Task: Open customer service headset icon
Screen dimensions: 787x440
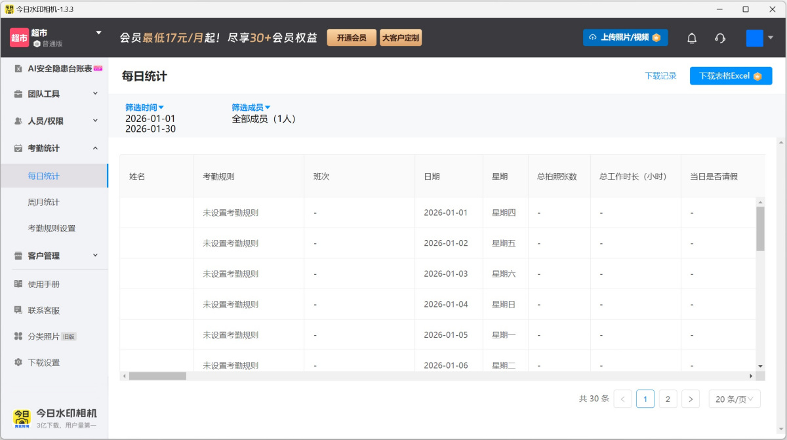Action: pyautogui.click(x=720, y=38)
